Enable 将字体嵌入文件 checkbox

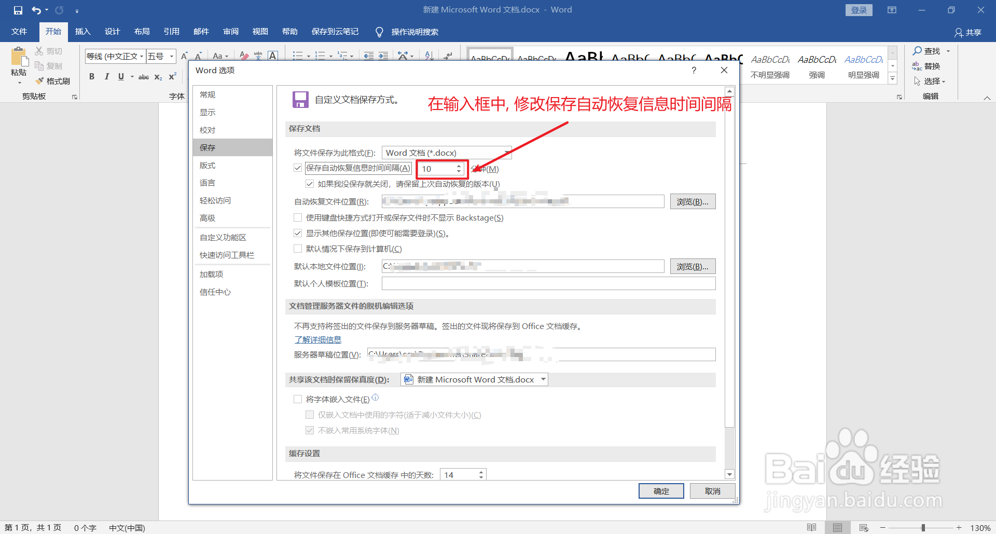298,399
